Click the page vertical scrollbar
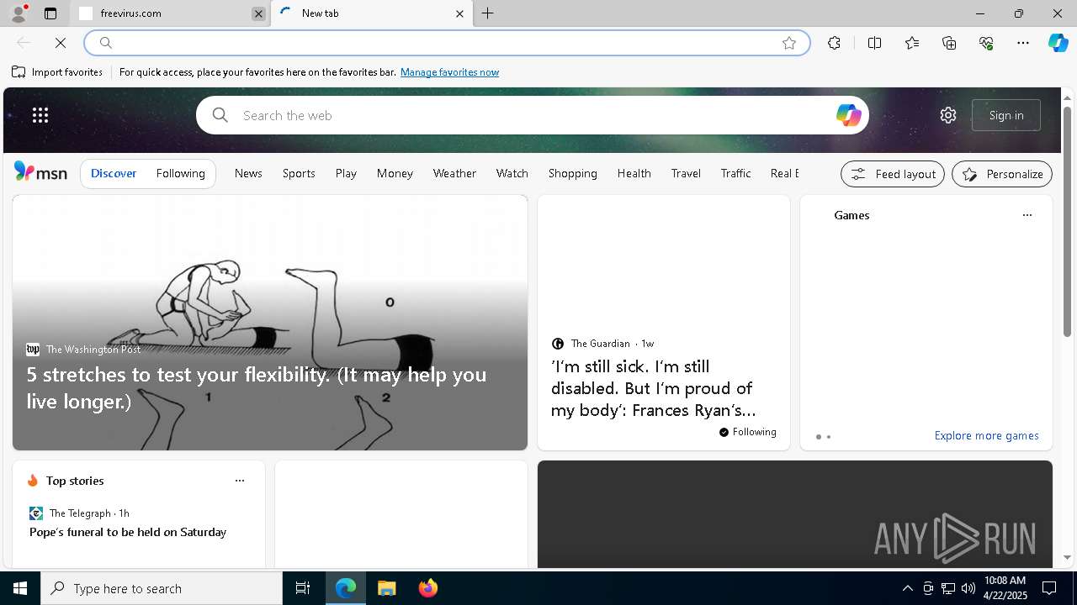Image resolution: width=1077 pixels, height=605 pixels. (x=1067, y=222)
